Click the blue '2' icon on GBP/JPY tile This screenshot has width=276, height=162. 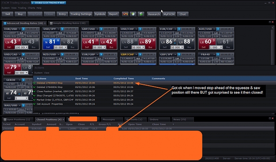(x=179, y=55)
